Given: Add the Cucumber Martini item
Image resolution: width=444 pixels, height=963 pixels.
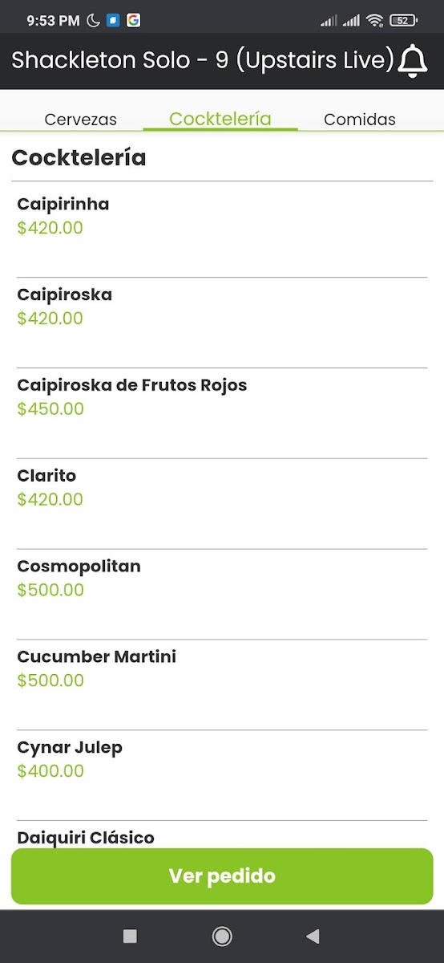Looking at the screenshot, I should 222,685.
